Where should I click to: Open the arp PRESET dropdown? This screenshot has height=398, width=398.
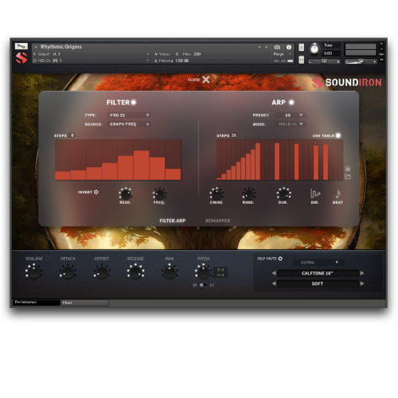[x=291, y=115]
